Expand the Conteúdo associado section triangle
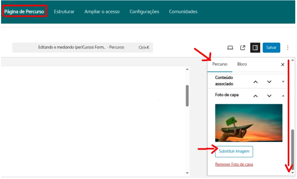The width and height of the screenshot is (297, 179). point(283,82)
